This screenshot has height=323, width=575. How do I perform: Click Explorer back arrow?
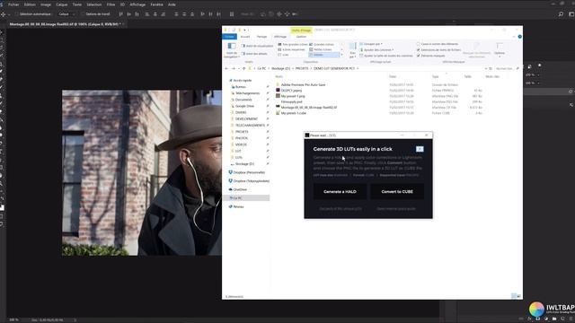click(226, 68)
